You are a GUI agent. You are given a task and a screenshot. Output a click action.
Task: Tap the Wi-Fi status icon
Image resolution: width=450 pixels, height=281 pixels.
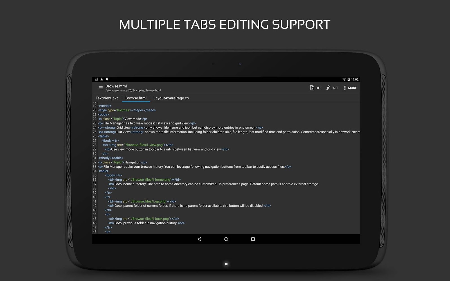[345, 79]
